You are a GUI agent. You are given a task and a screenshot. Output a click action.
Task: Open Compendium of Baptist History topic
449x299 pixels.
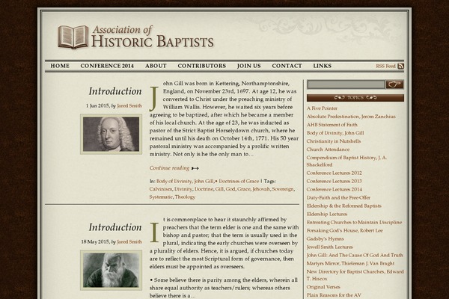[x=346, y=161]
